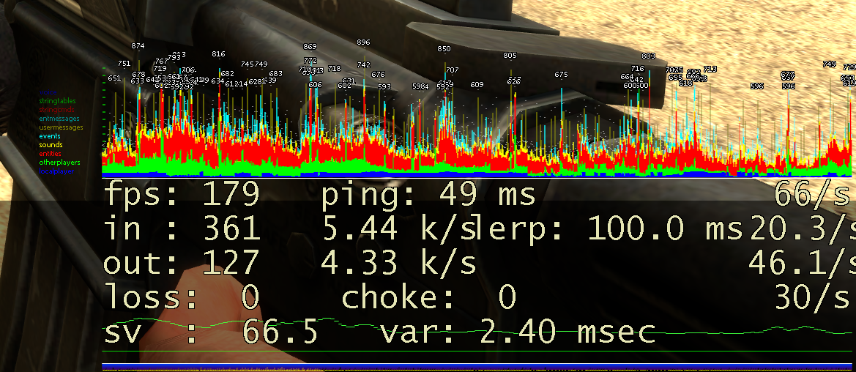Click the 'sv : 66.5' server rate

click(x=211, y=332)
